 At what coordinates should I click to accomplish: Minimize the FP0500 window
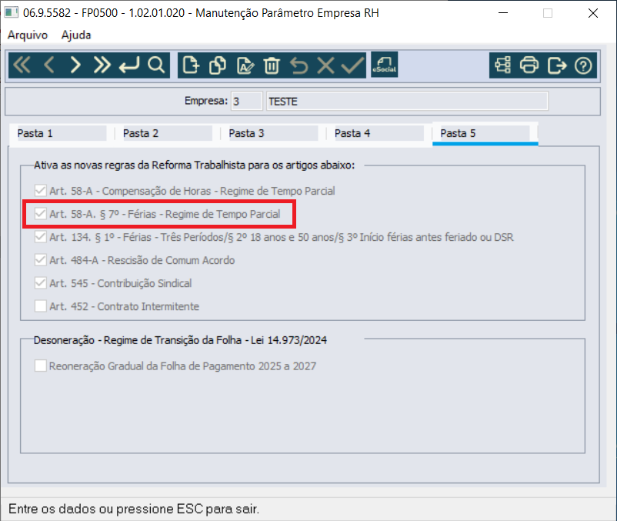pyautogui.click(x=503, y=13)
